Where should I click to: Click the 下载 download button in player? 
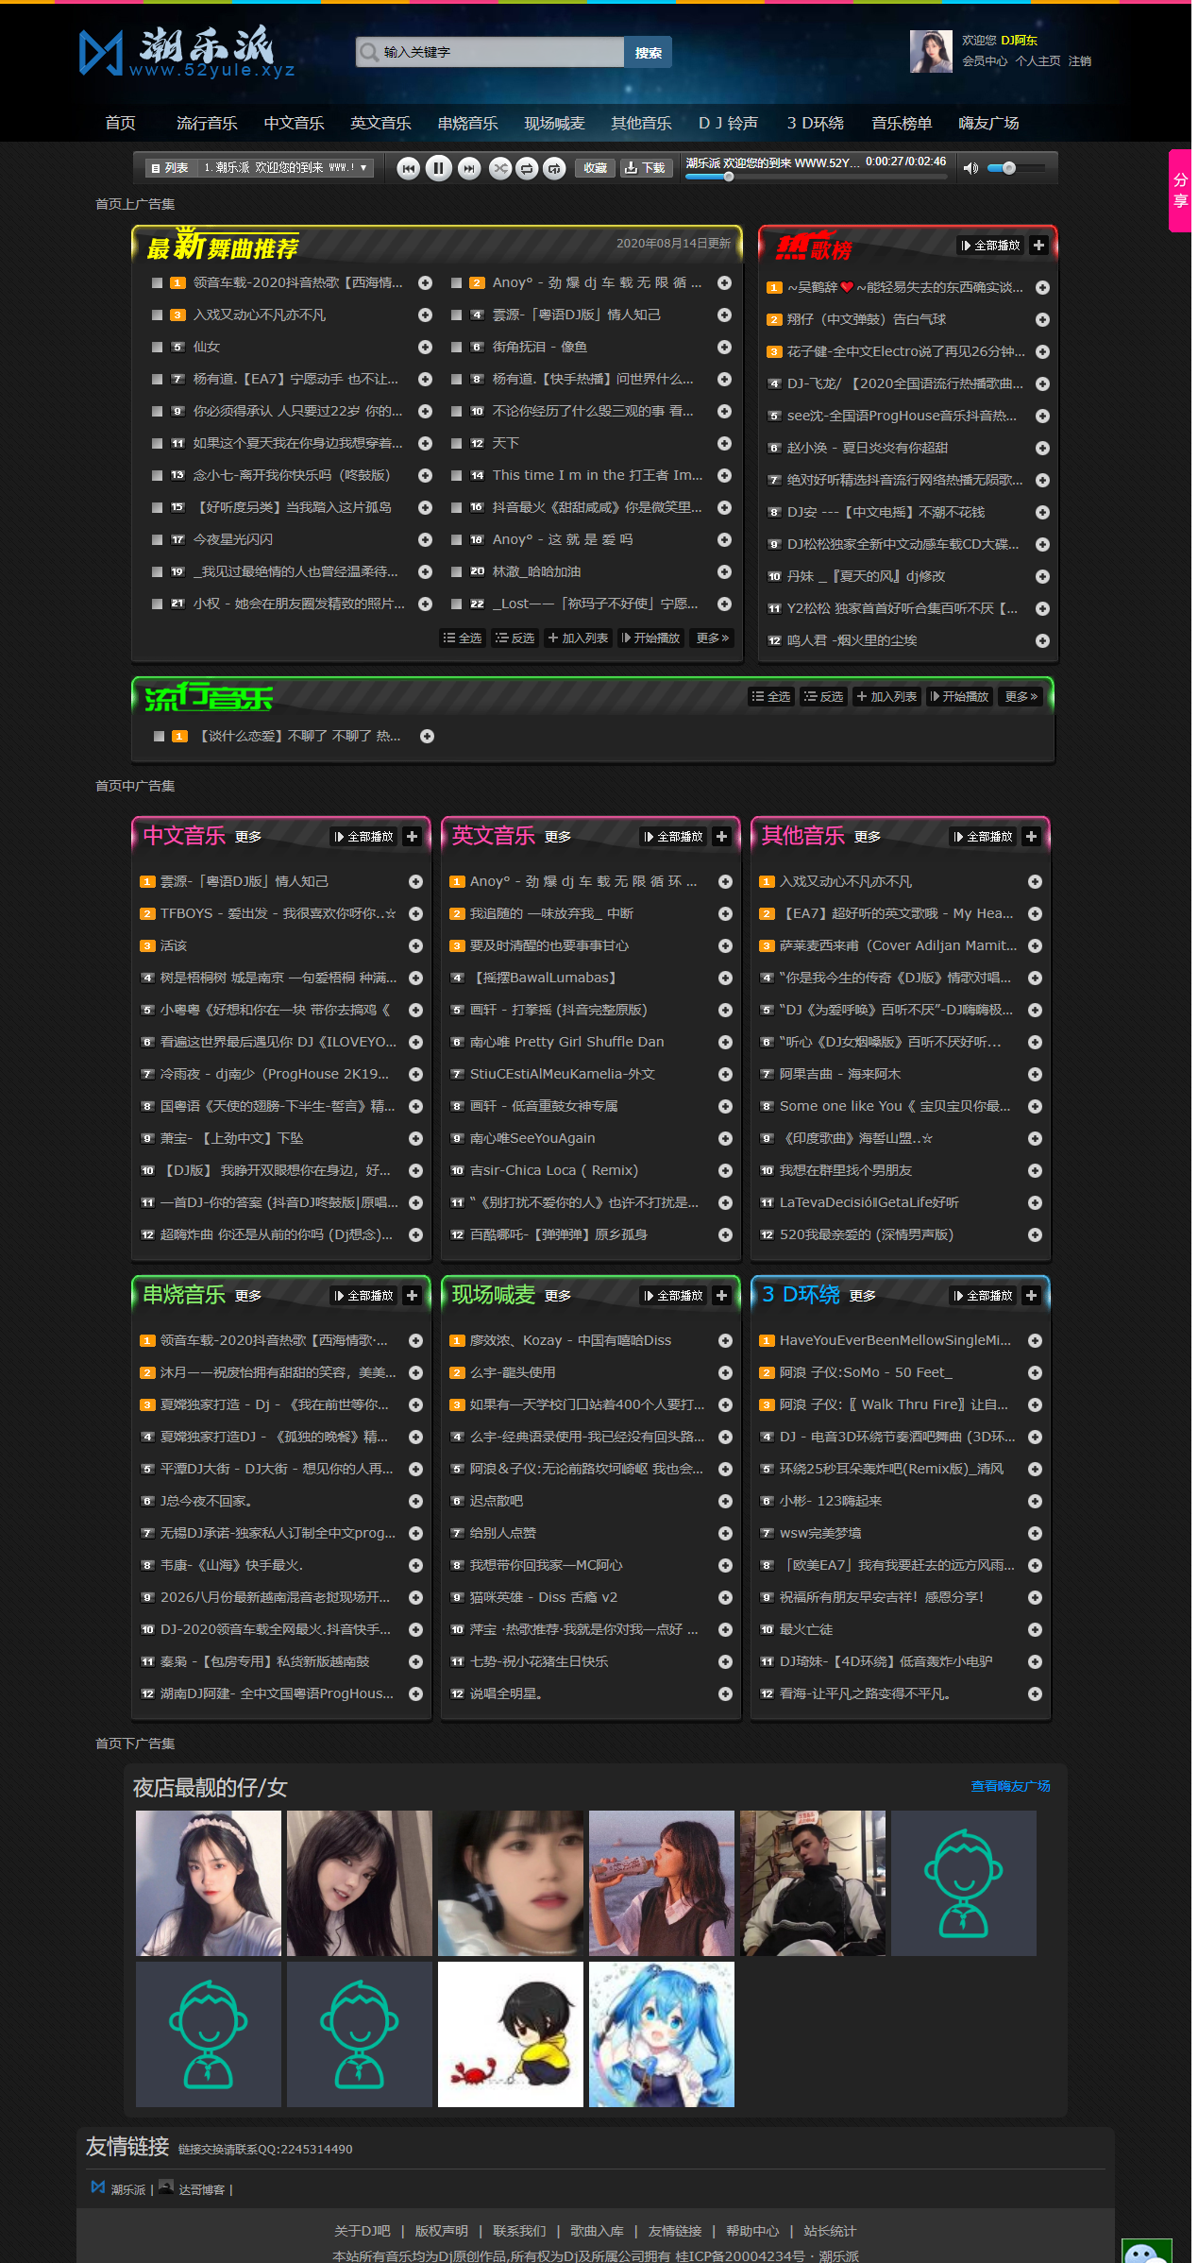click(x=645, y=168)
